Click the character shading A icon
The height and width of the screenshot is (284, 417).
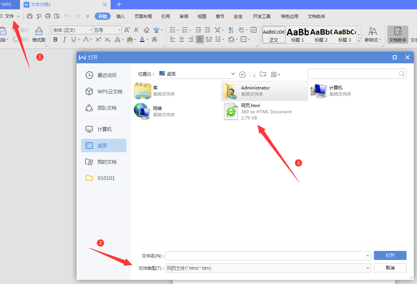coord(154,39)
